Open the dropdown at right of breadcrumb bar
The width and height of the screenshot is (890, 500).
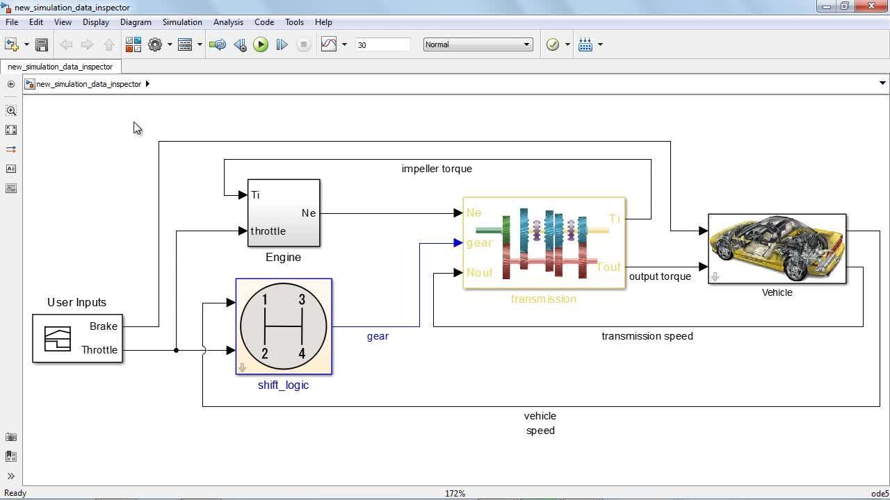(882, 83)
